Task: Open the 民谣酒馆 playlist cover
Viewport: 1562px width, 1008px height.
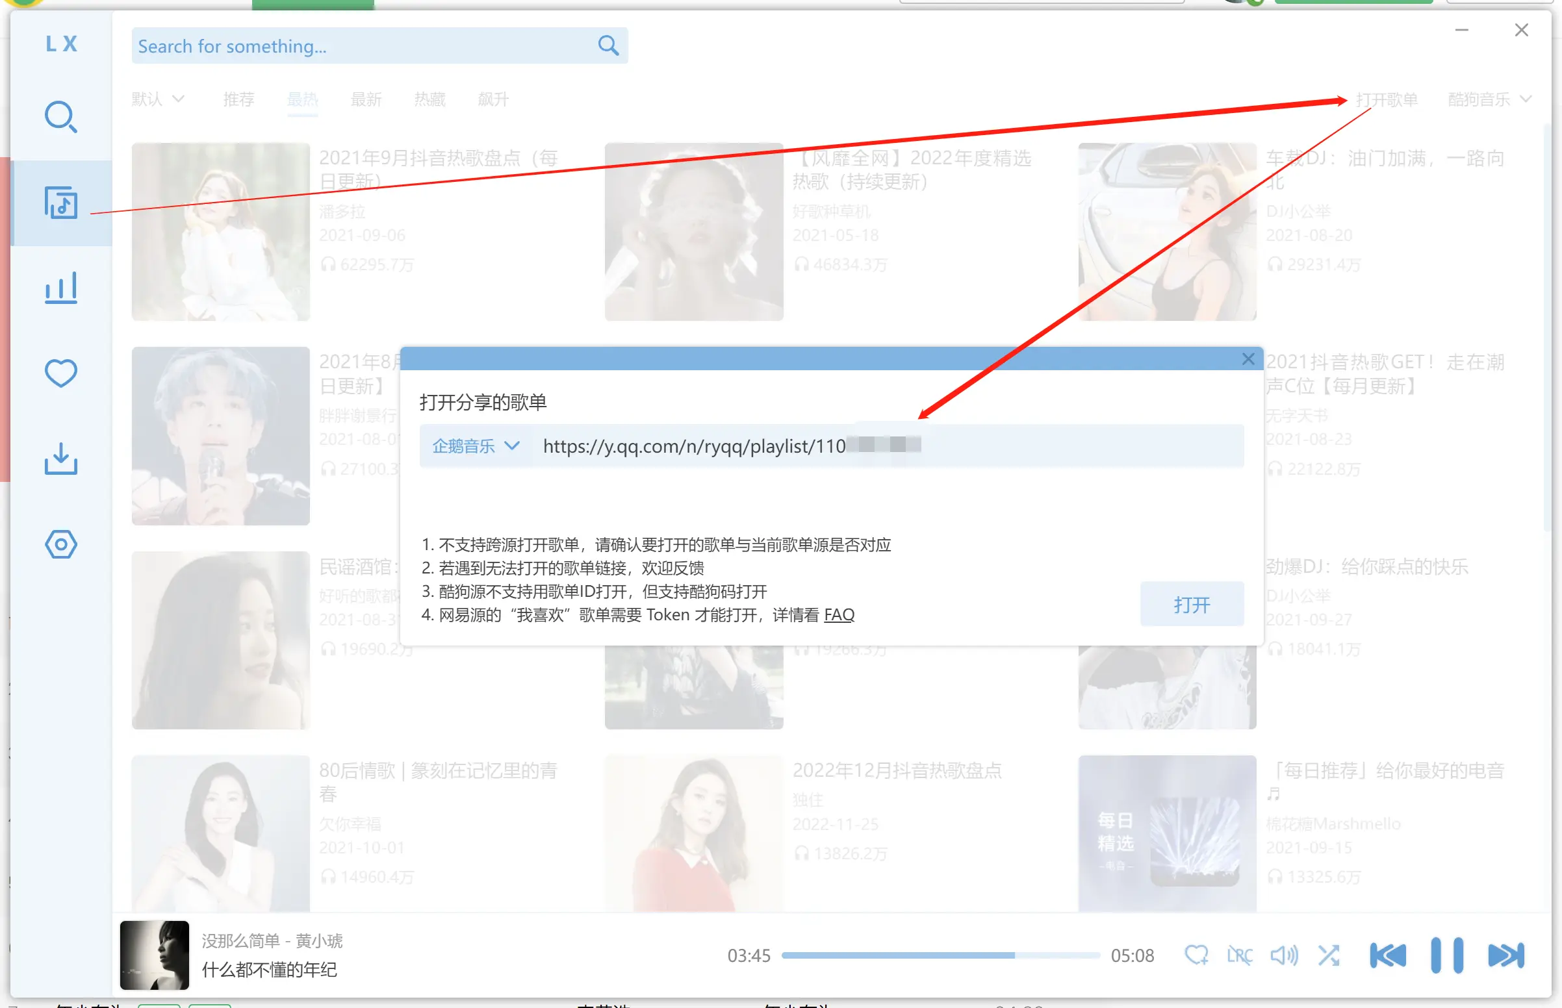Action: pyautogui.click(x=221, y=640)
